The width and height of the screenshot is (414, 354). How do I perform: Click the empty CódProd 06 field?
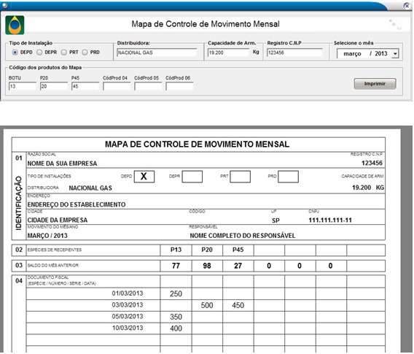click(179, 86)
